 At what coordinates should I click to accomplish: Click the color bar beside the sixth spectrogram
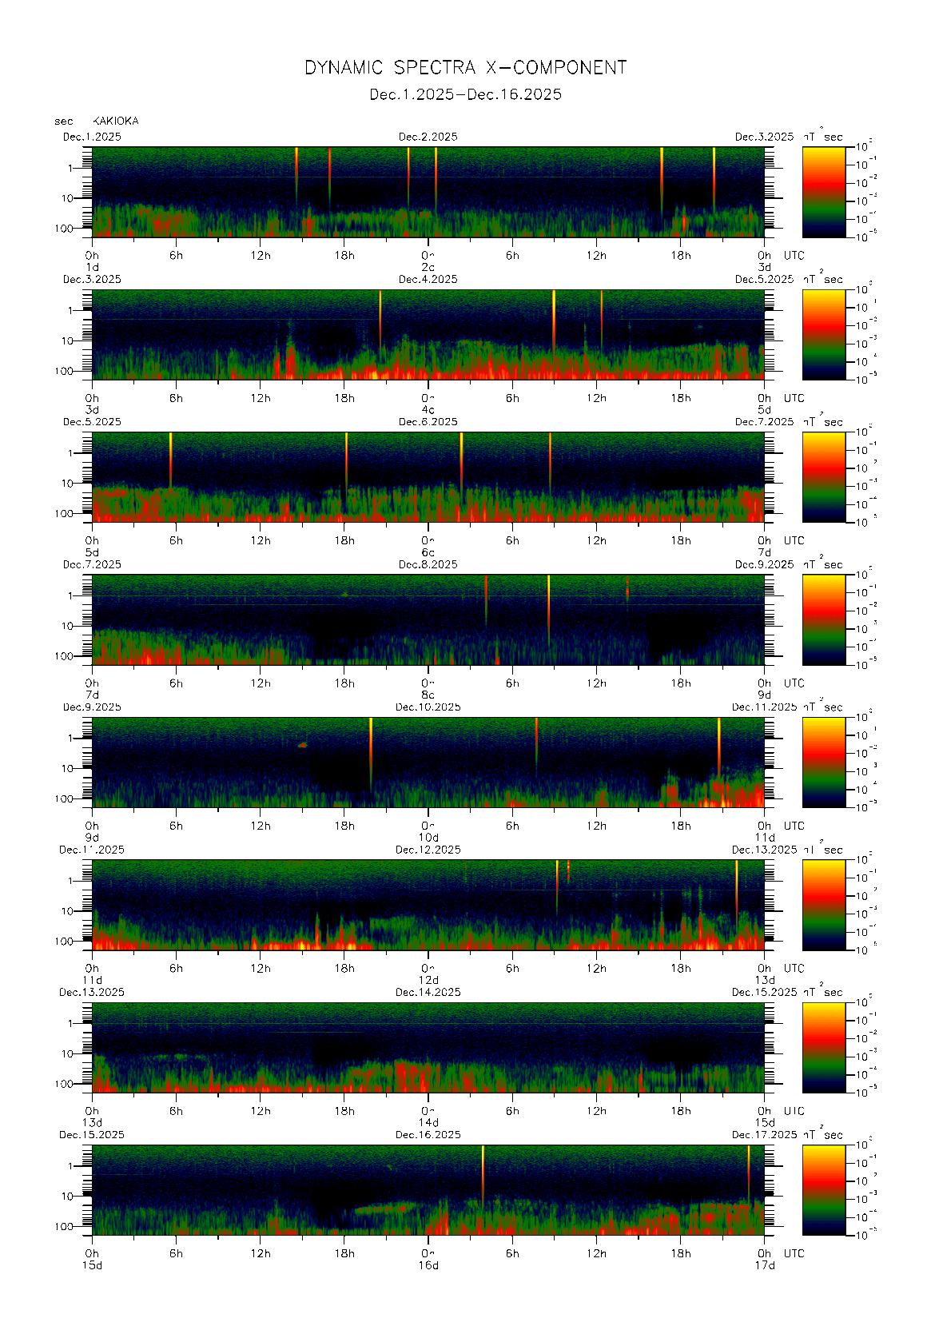[823, 905]
